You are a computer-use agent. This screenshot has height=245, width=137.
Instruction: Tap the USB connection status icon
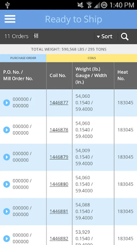(x=7, y=5)
